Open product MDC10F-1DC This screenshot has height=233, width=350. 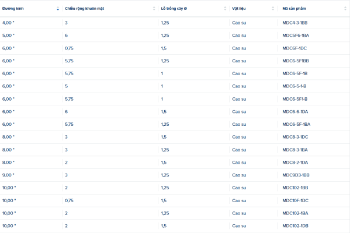click(295, 200)
